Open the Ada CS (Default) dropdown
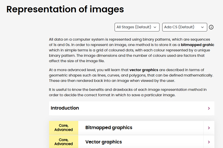The image size is (223, 148). [185, 27]
